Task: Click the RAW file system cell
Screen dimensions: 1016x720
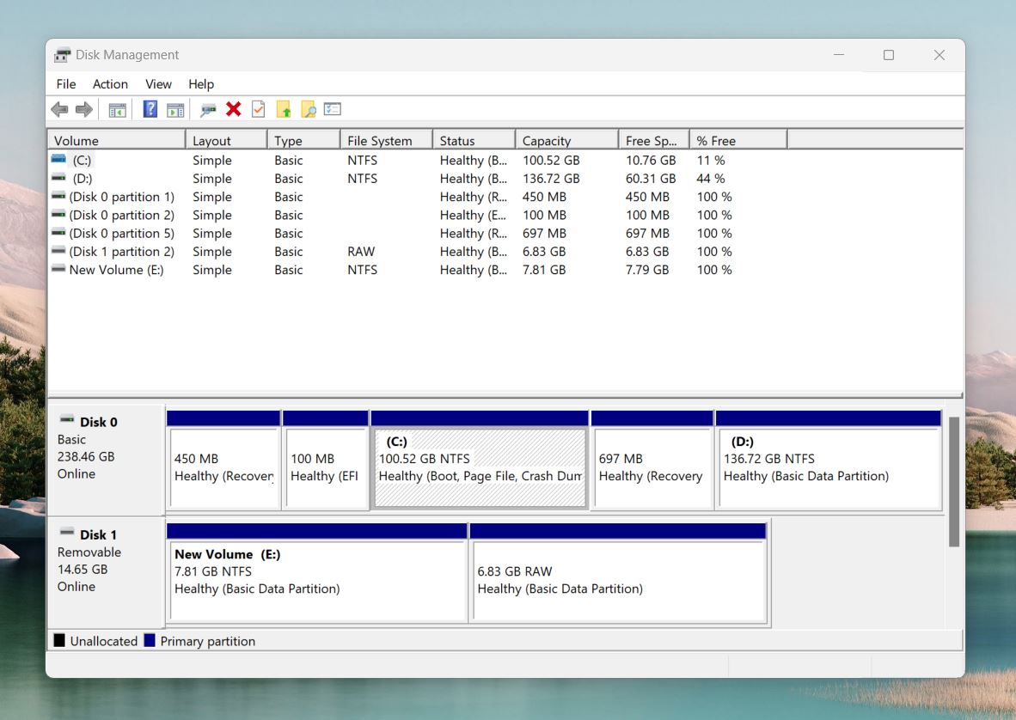Action: (361, 251)
